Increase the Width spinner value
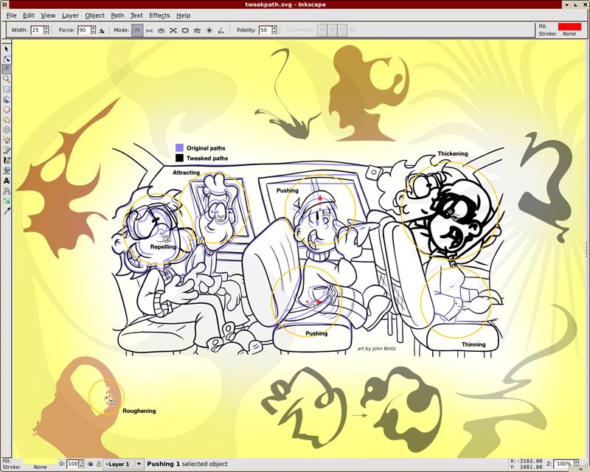Screen dimensions: 590x472 click(x=46, y=28)
